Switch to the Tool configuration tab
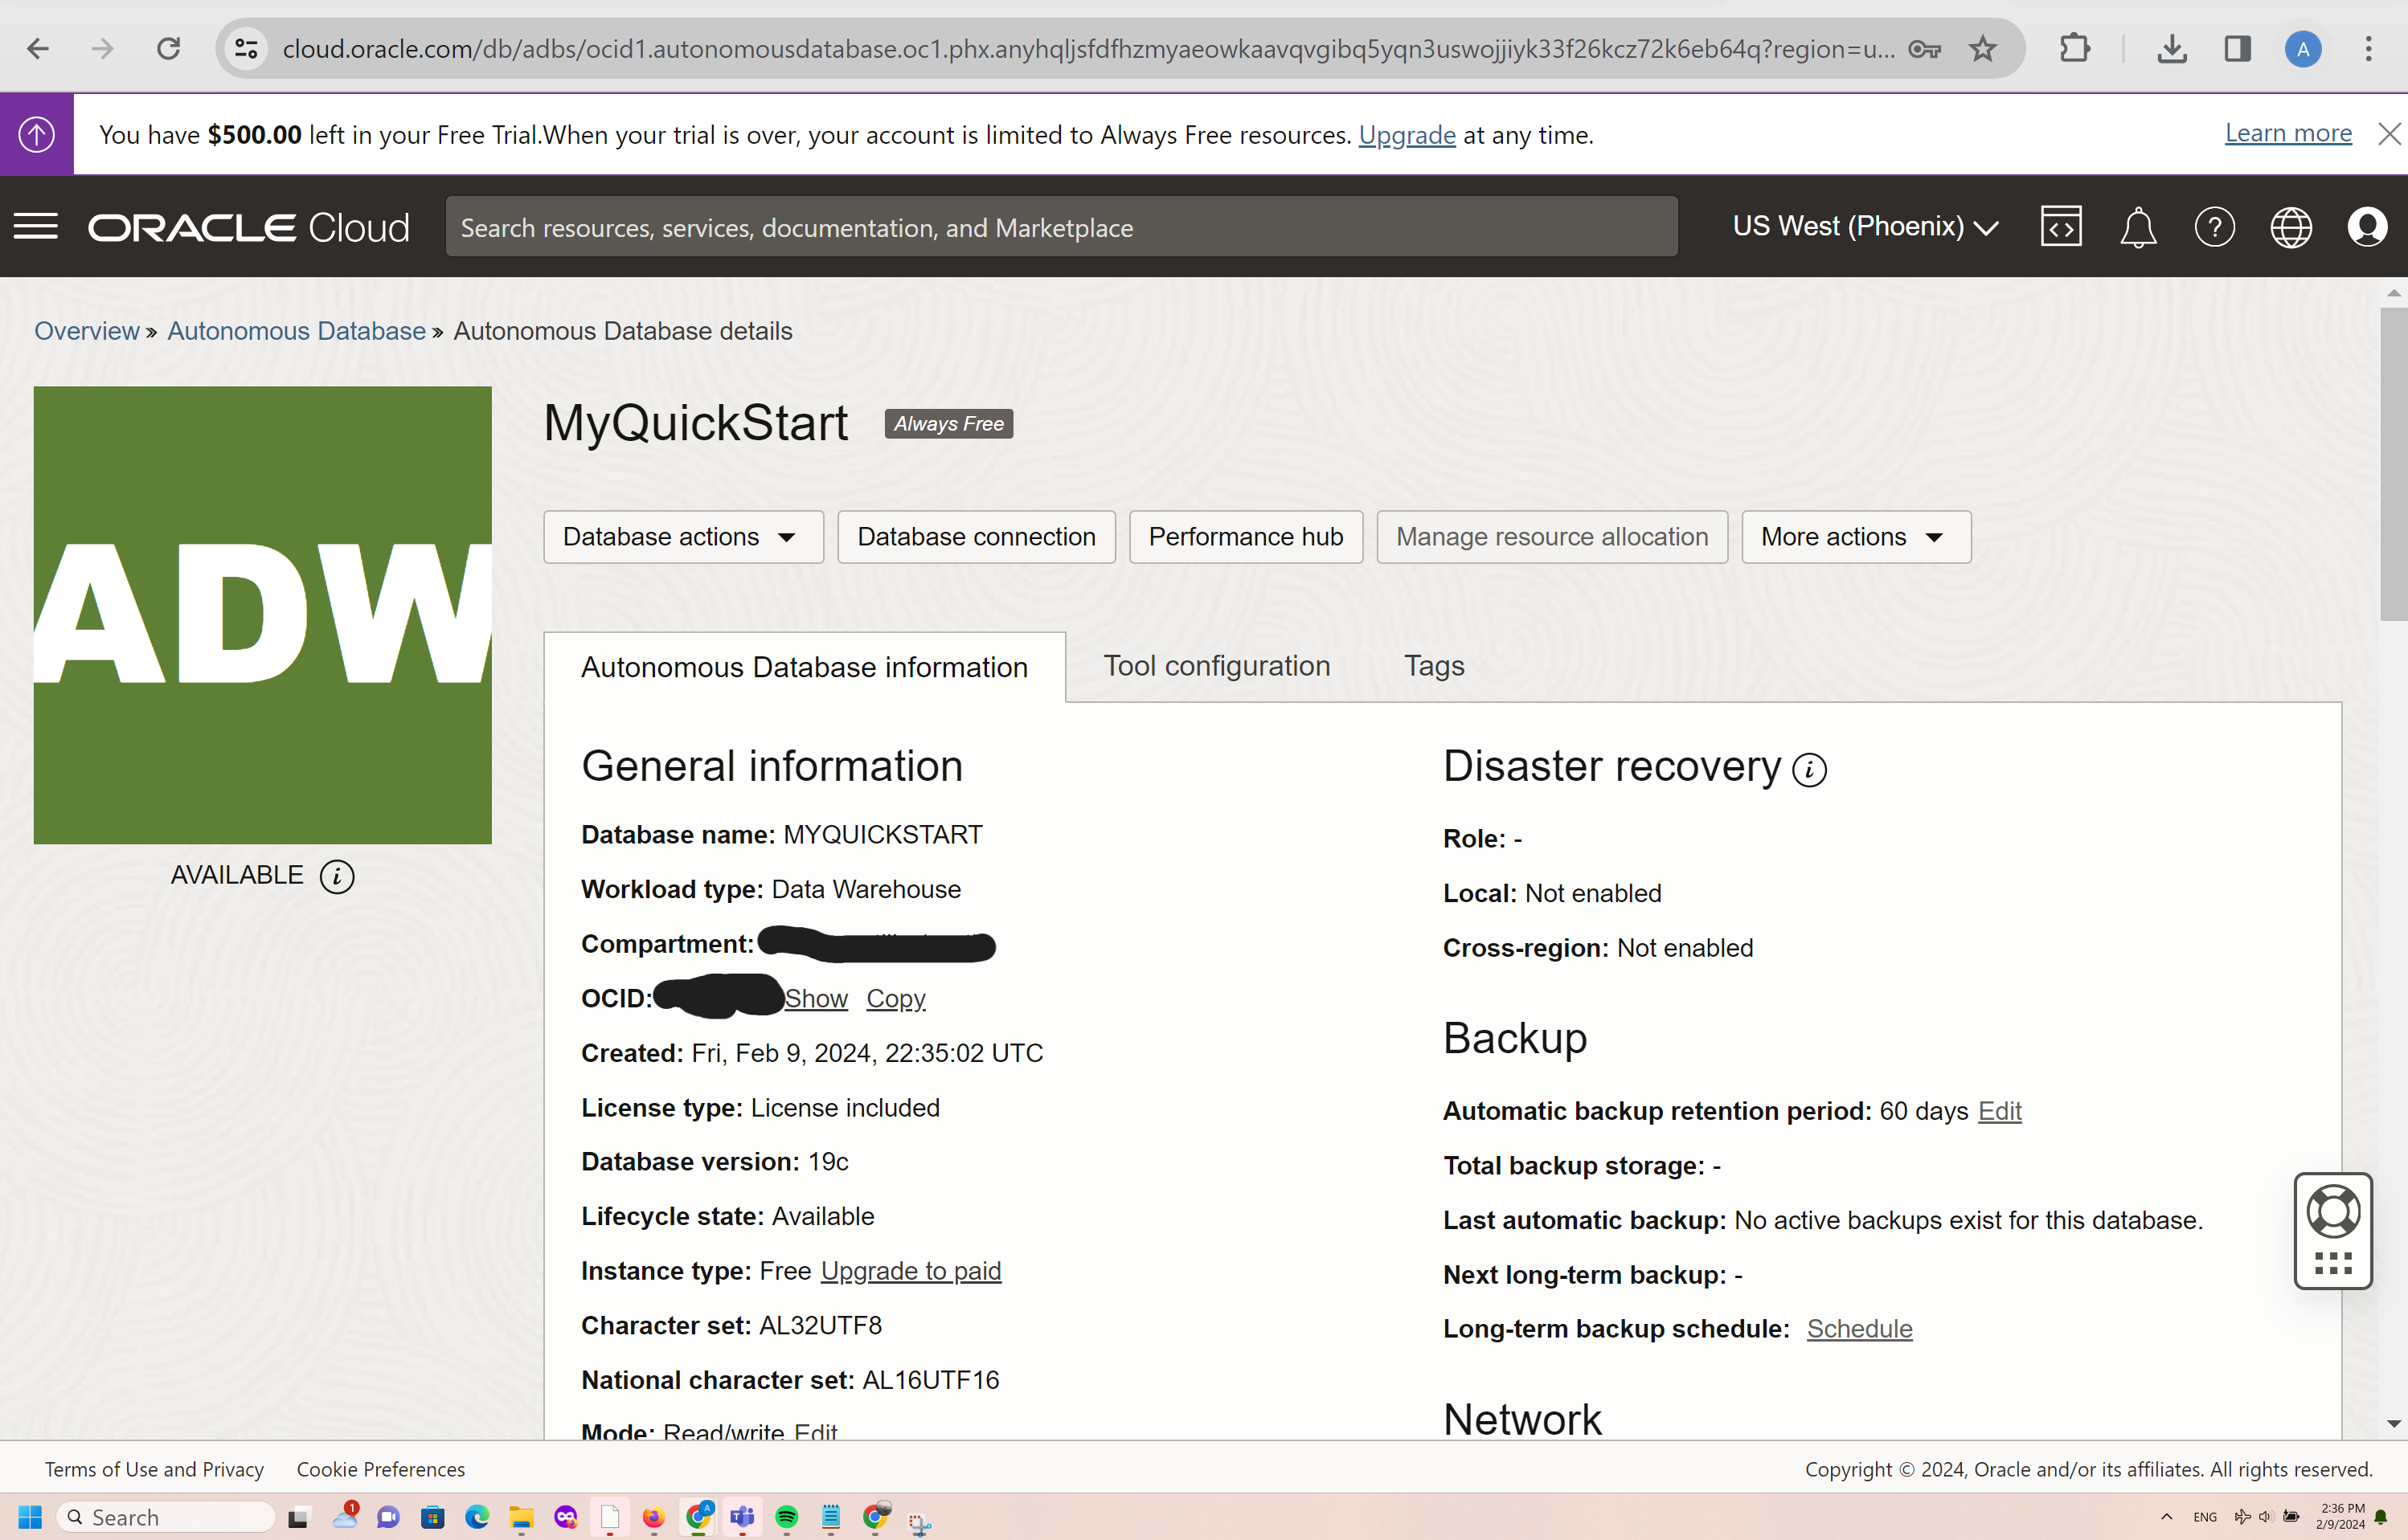This screenshot has height=1540, width=2408. (1217, 666)
